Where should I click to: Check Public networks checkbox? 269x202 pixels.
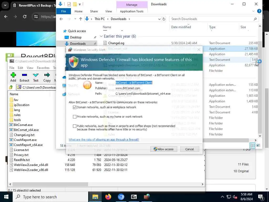(x=74, y=126)
